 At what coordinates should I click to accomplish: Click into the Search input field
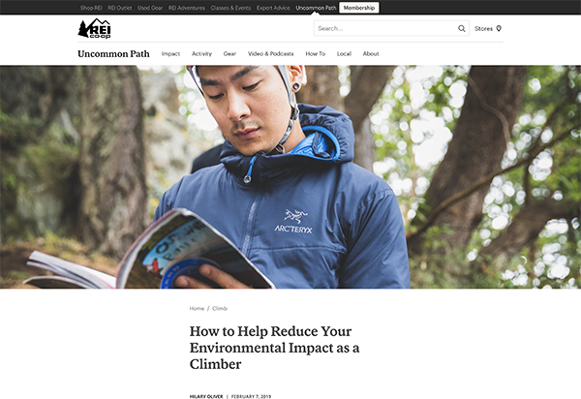[x=385, y=28]
